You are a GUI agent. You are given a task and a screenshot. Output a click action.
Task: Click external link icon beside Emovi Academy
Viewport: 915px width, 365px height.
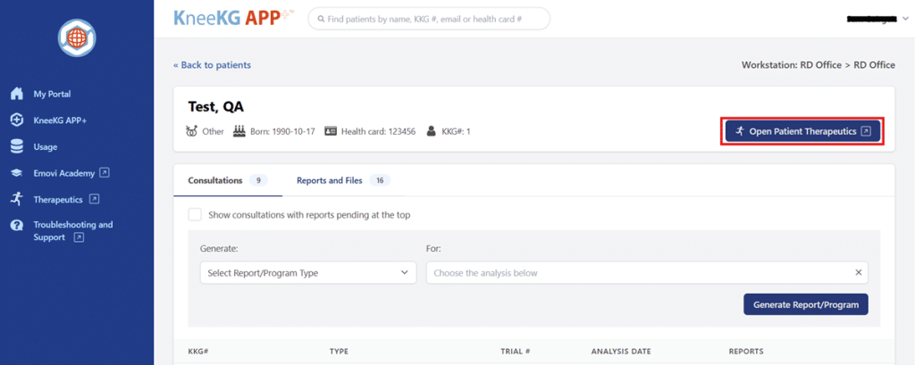(x=105, y=172)
